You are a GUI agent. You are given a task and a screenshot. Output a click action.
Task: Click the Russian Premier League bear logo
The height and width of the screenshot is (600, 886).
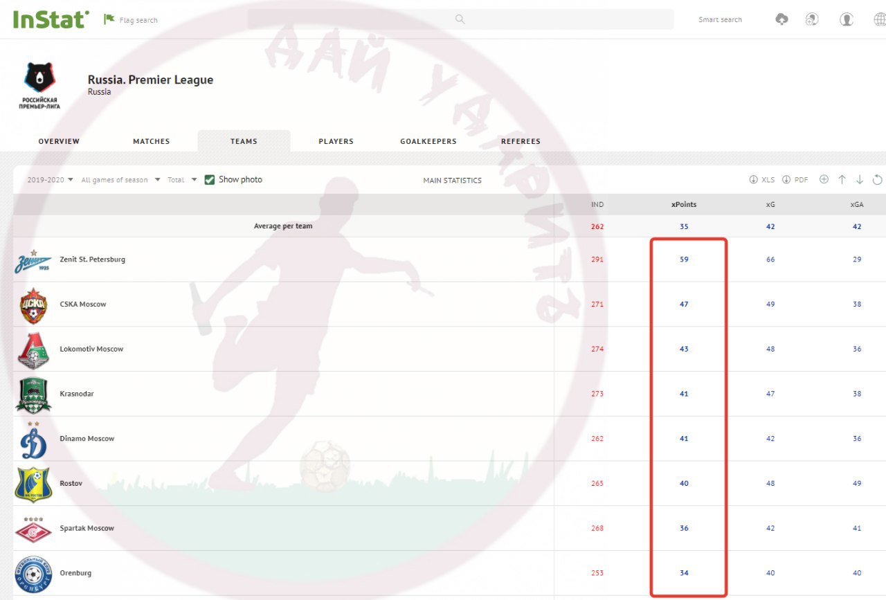click(x=39, y=85)
